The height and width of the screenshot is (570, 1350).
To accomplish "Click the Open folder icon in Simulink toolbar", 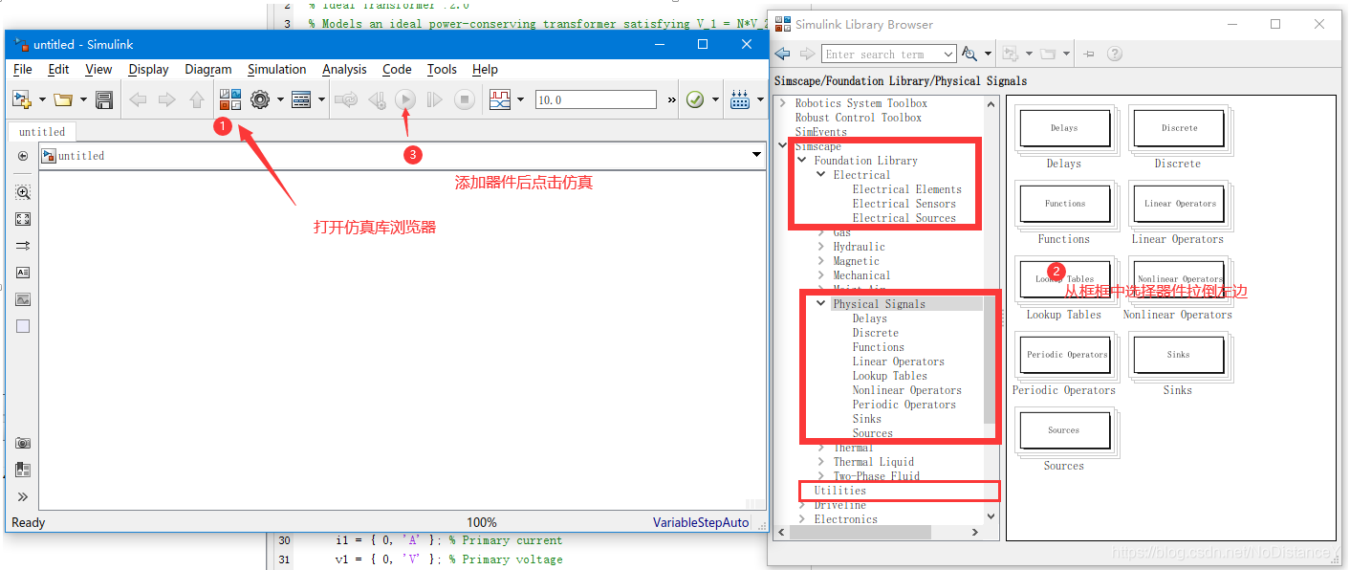I will tap(63, 99).
